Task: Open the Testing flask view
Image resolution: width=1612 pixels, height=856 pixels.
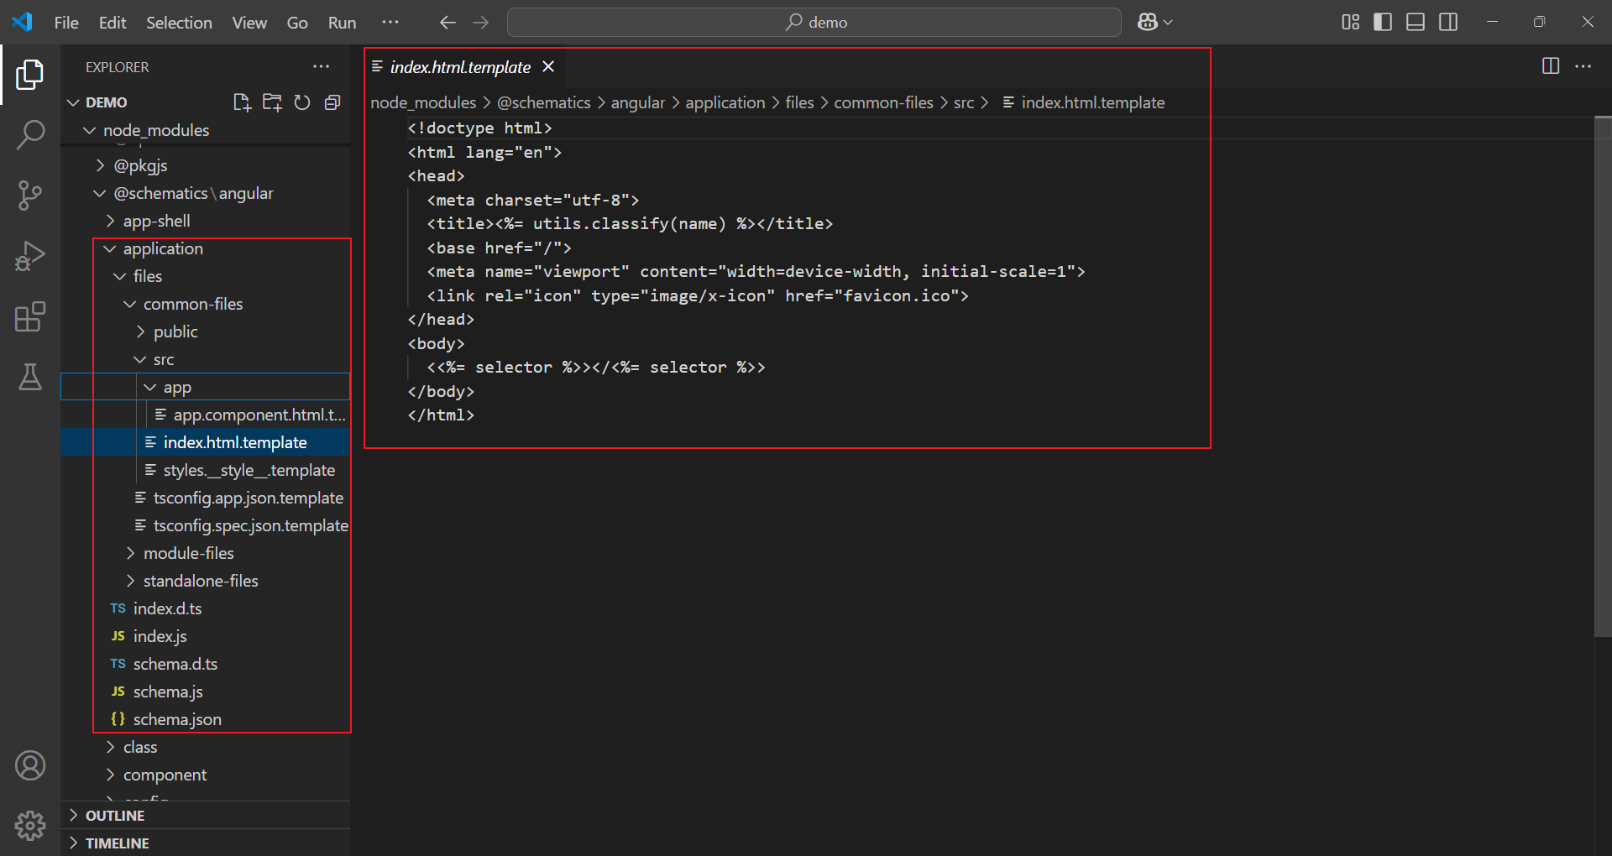Action: point(30,378)
